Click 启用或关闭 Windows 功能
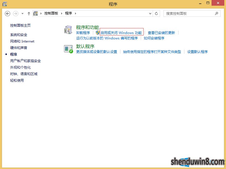The height and width of the screenshot is (169, 226). pyautogui.click(x=121, y=33)
